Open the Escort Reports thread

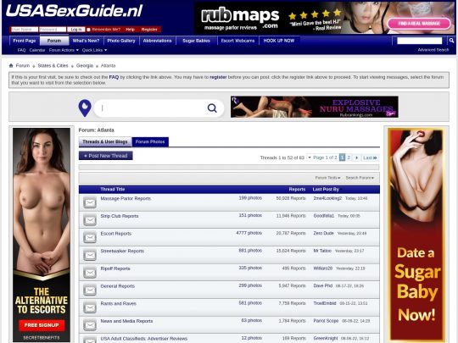[x=116, y=234]
